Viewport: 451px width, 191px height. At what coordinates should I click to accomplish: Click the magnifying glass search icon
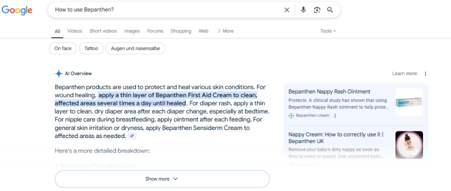tap(330, 10)
